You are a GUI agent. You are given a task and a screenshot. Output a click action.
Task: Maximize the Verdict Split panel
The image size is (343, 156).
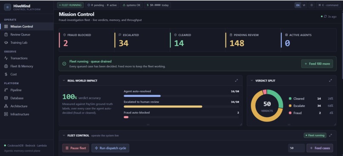[330, 80]
